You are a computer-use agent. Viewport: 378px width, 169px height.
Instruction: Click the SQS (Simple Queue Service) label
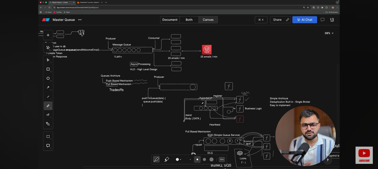(224, 135)
